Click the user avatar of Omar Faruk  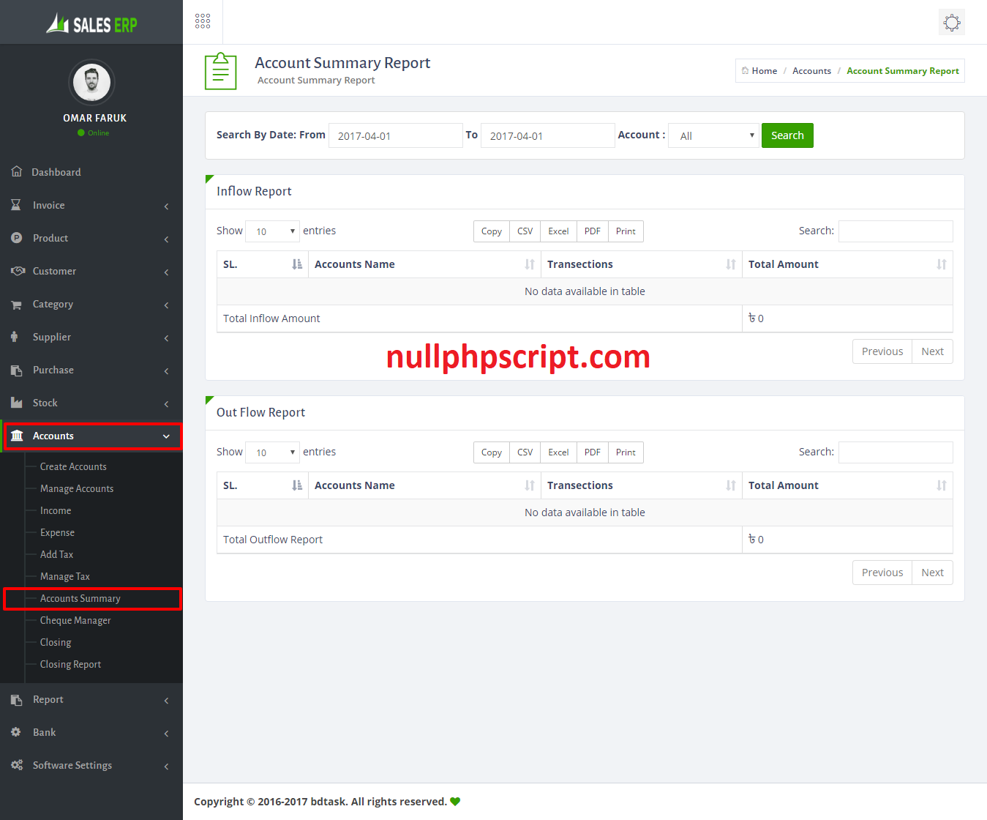coord(91,82)
